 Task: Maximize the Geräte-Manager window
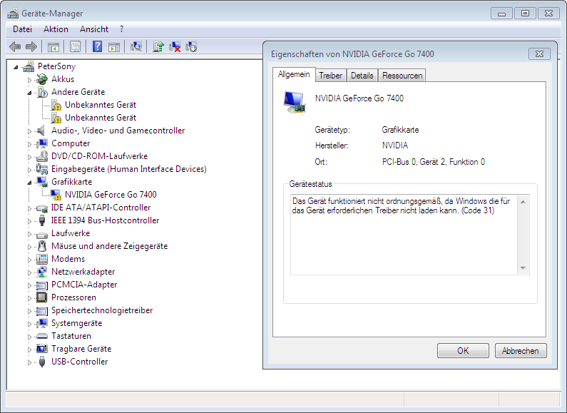tap(525, 14)
